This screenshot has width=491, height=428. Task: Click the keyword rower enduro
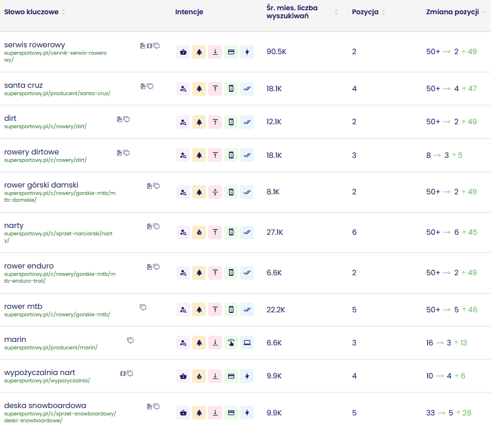coord(29,266)
